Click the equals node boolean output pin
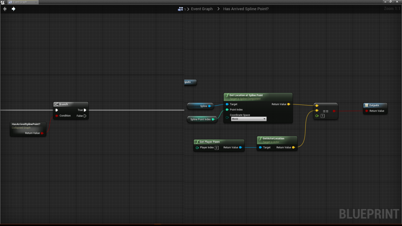The width and height of the screenshot is (402, 226). [x=334, y=111]
